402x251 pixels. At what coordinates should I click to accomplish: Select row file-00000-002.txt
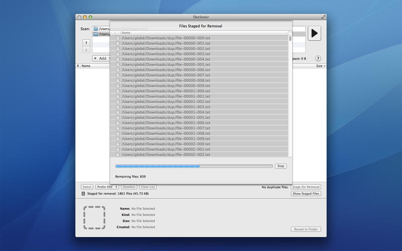point(199,49)
